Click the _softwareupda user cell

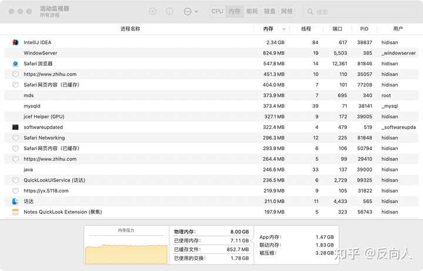pos(398,127)
